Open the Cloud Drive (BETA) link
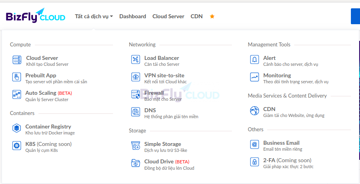The image size is (360, 184). point(167,162)
